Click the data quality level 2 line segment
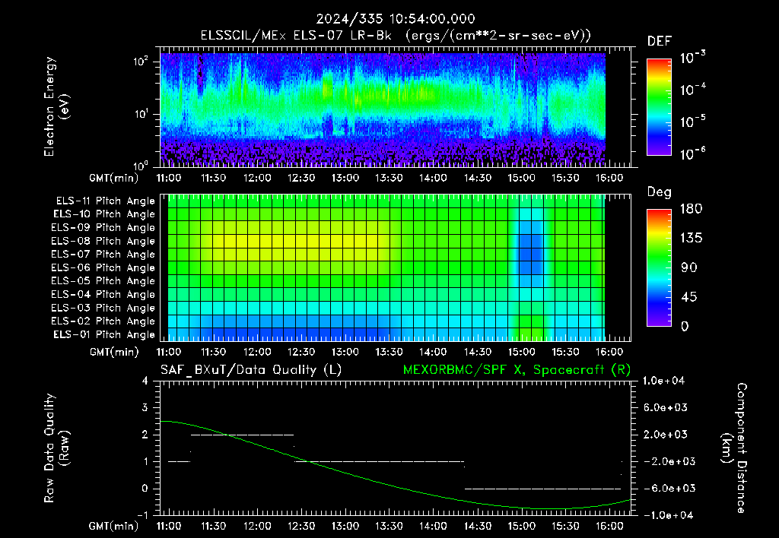779x538 pixels. tap(243, 435)
